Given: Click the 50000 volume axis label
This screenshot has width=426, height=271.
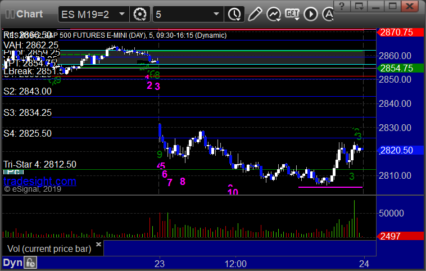Looking at the screenshot, I should (x=391, y=213).
